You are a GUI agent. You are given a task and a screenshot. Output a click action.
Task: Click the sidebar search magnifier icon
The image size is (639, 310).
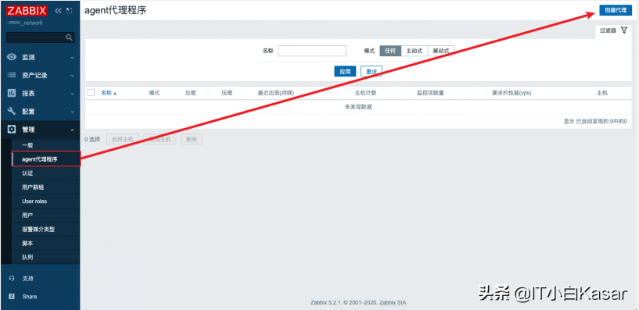point(69,37)
